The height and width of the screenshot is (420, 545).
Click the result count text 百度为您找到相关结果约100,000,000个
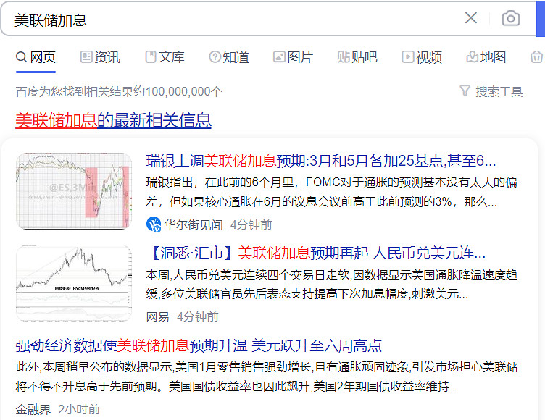tap(119, 92)
